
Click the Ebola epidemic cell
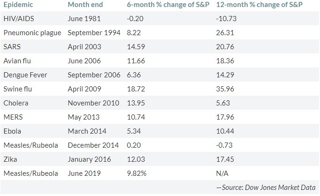coord(13,131)
